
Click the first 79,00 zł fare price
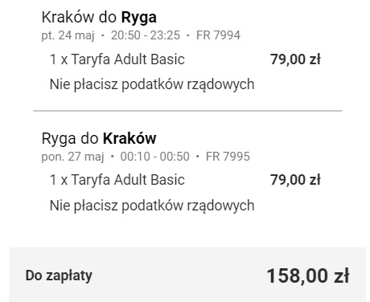(295, 59)
